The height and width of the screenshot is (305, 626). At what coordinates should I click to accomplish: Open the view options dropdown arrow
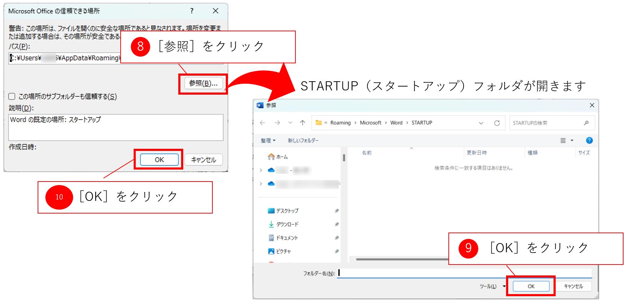(572, 140)
